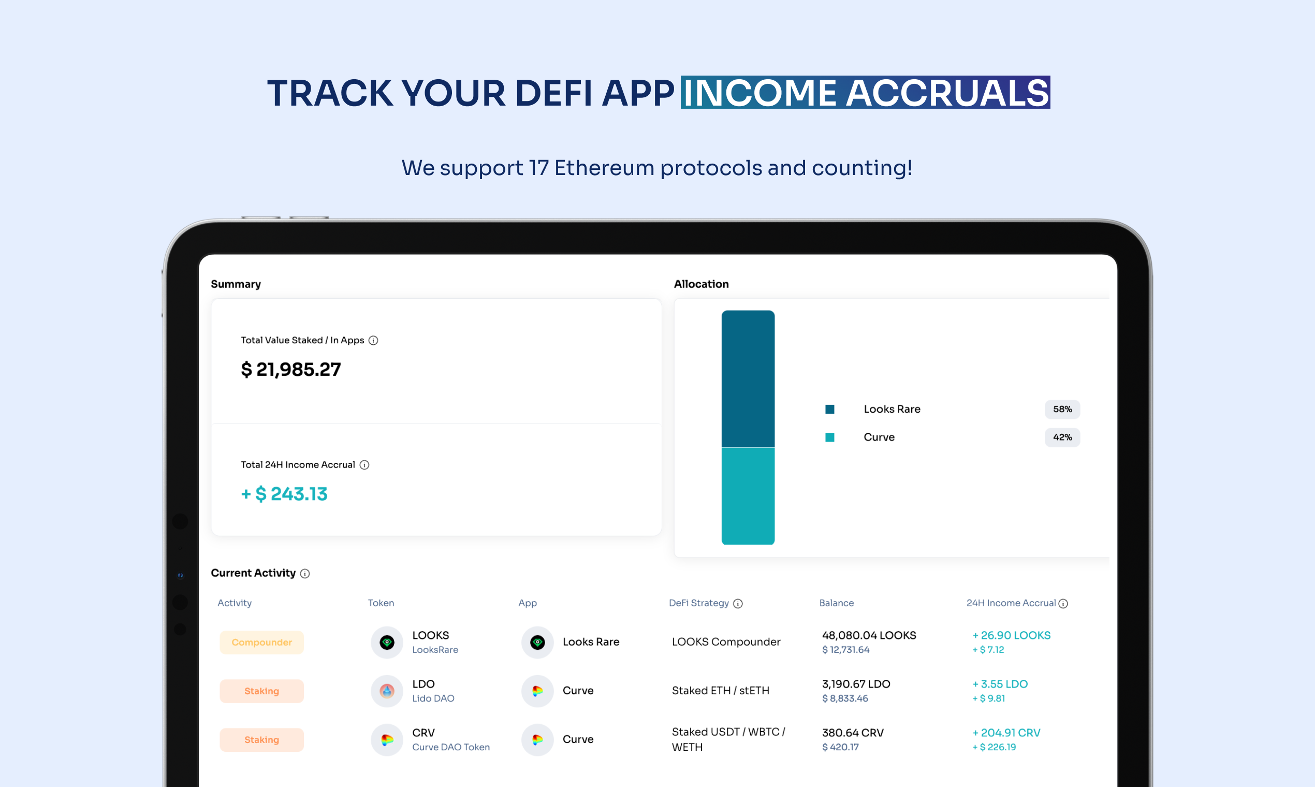Click the + $ 243.13 income value
The width and height of the screenshot is (1315, 787).
(x=284, y=494)
